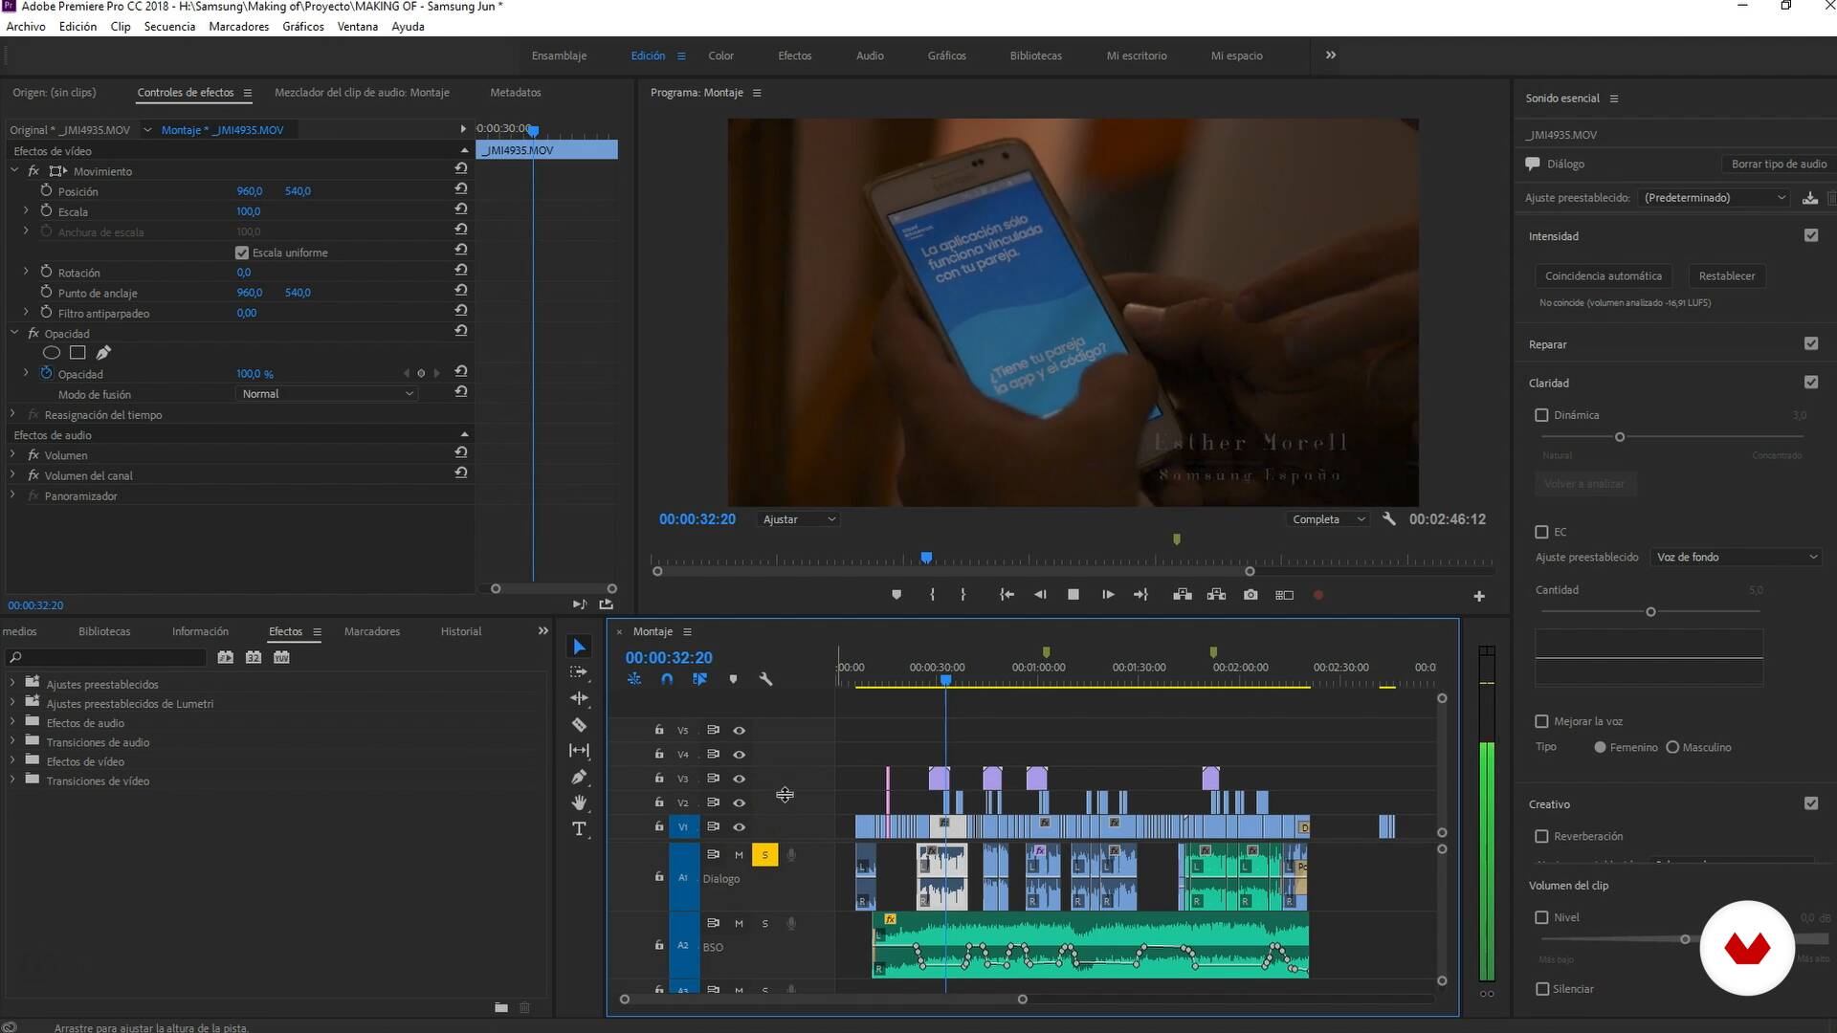This screenshot has width=1837, height=1033.
Task: Select the Type tool
Action: (x=579, y=829)
